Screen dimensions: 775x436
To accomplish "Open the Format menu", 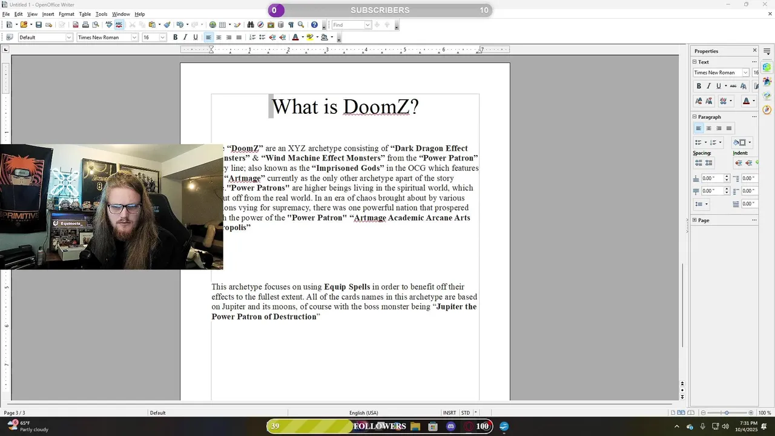I will [x=67, y=14].
